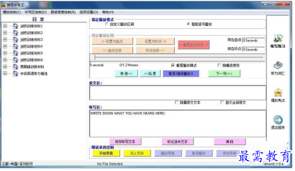Viewport: 295px width, 171px height.
Task: Click the 暂停播放 button
Action: pos(199,153)
